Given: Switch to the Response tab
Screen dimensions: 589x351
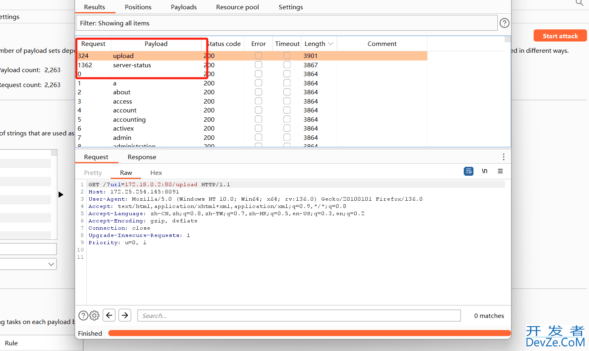Looking at the screenshot, I should [142, 157].
